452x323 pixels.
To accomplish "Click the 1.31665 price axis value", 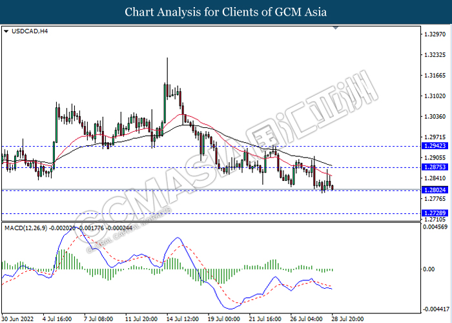I will click(x=435, y=76).
